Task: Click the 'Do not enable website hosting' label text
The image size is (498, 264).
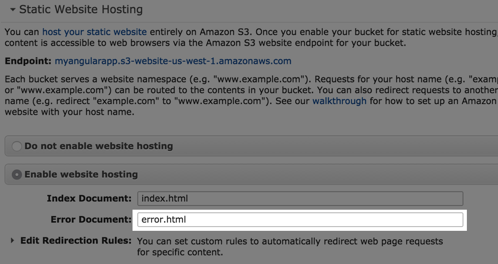Action: (98, 146)
